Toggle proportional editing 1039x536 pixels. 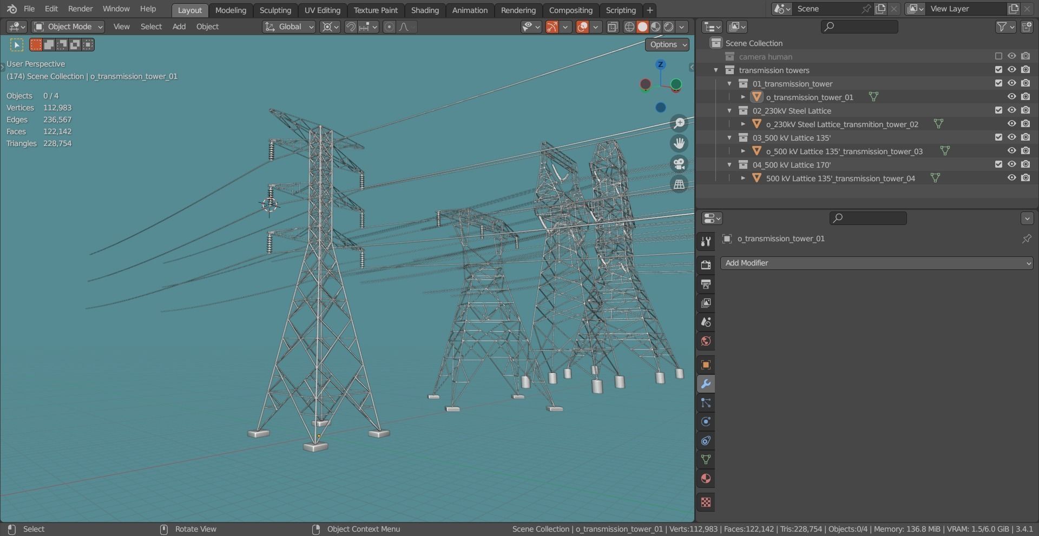point(389,27)
